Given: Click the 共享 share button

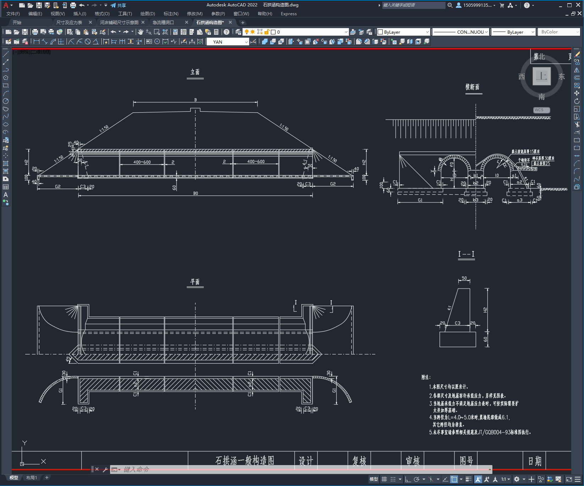Looking at the screenshot, I should [x=118, y=5].
